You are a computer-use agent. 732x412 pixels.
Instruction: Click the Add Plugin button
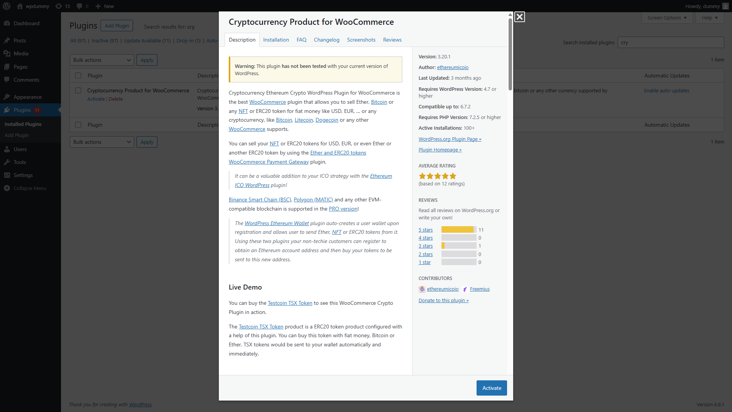(117, 26)
